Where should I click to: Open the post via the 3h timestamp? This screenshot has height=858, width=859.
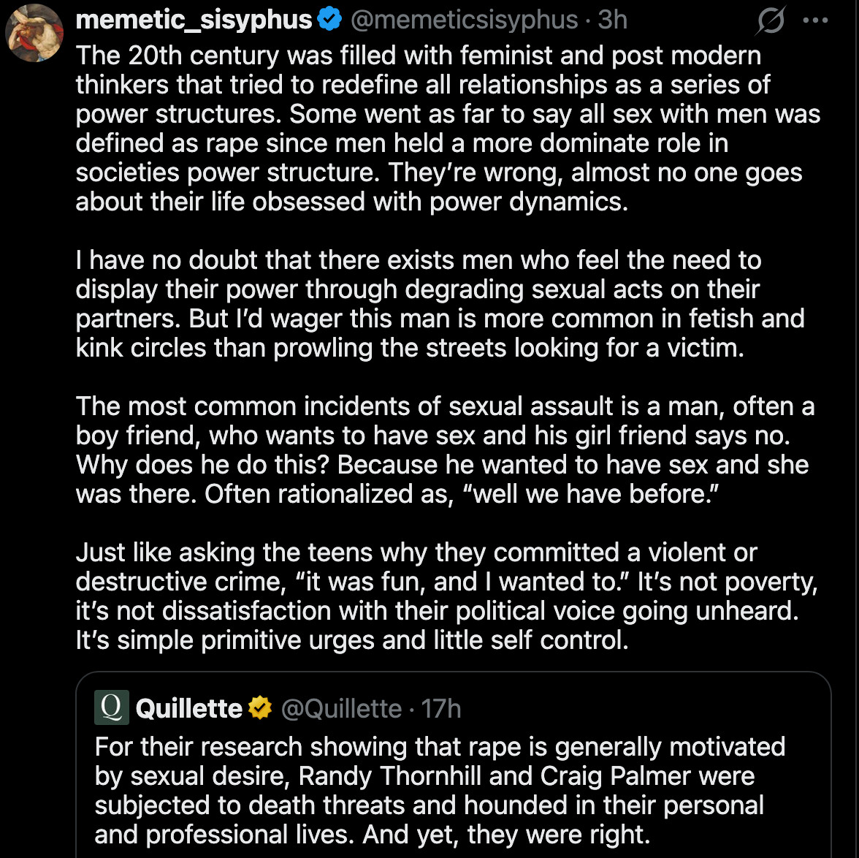612,20
